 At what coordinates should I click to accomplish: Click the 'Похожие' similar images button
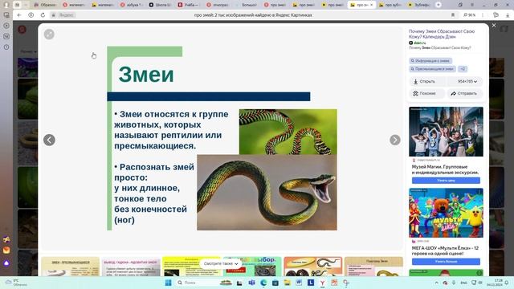pos(427,93)
